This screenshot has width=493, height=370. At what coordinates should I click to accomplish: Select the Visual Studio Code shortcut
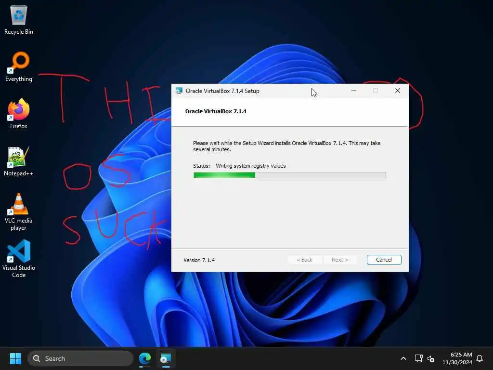coord(19,259)
